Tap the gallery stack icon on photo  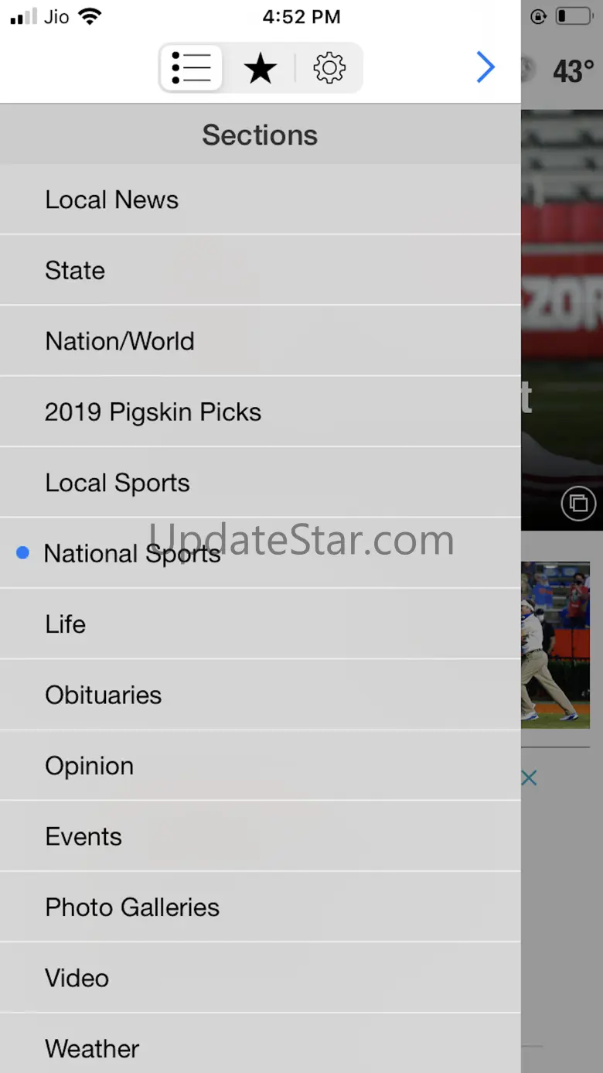coord(578,504)
